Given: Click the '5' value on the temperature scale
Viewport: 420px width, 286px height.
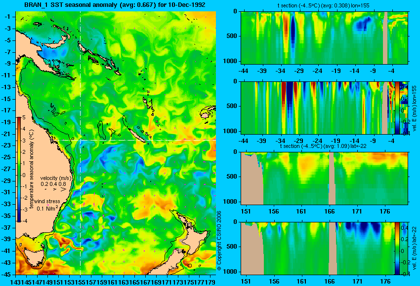Looking at the screenshot, I should pyautogui.click(x=24, y=117).
